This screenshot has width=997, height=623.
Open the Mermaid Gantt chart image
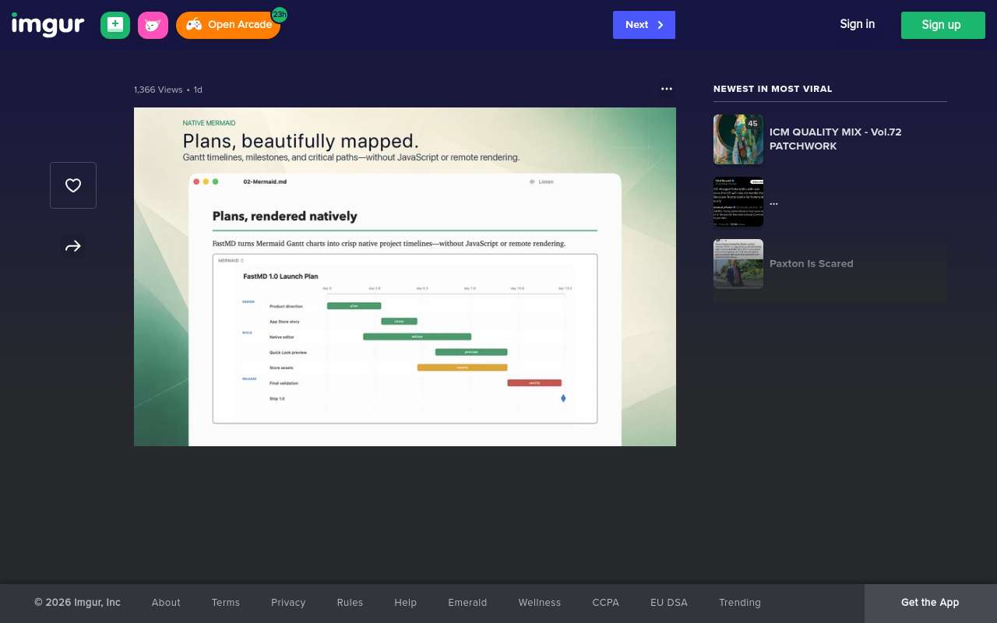(405, 276)
